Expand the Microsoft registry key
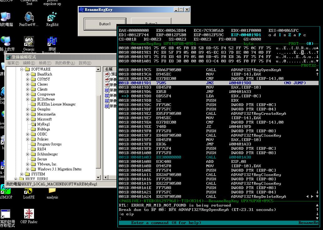323x230 pixels. pyautogui.click(x=28, y=119)
